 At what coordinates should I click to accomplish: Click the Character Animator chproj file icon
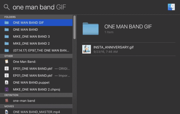click(7, 89)
